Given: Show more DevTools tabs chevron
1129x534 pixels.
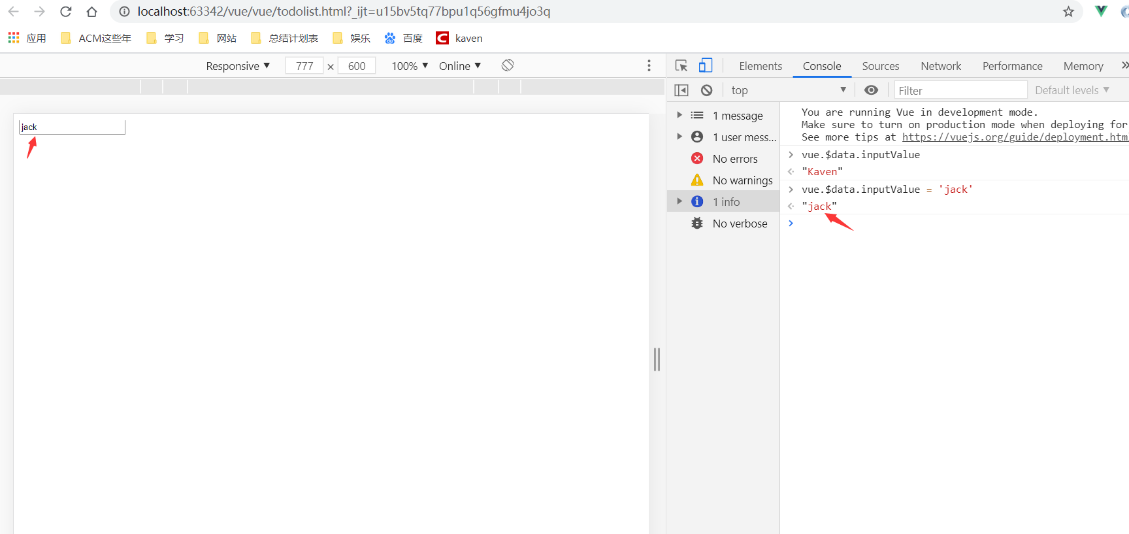Looking at the screenshot, I should point(1124,65).
